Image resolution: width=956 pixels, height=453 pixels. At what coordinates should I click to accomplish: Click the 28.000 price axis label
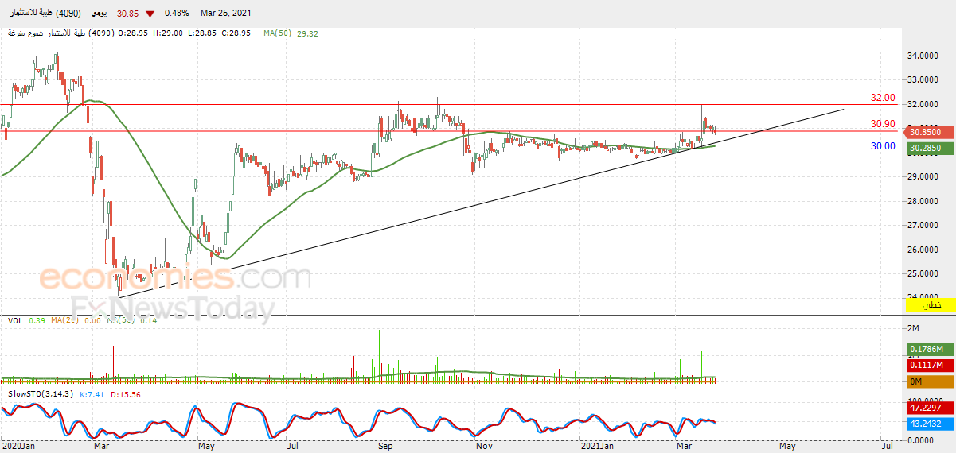(x=921, y=201)
